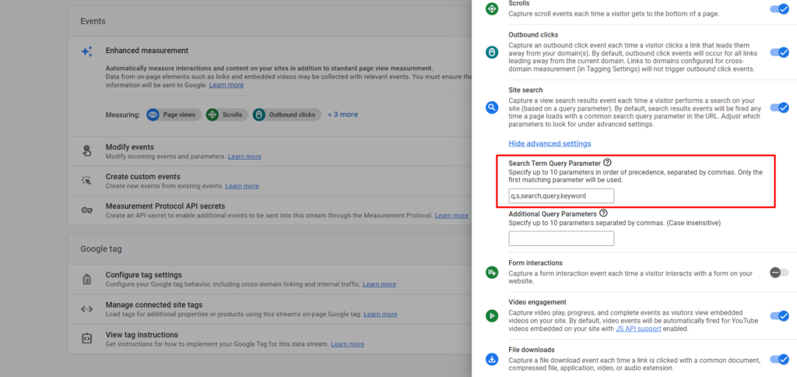The image size is (797, 377).
Task: Open the JS API support link
Action: [638, 329]
